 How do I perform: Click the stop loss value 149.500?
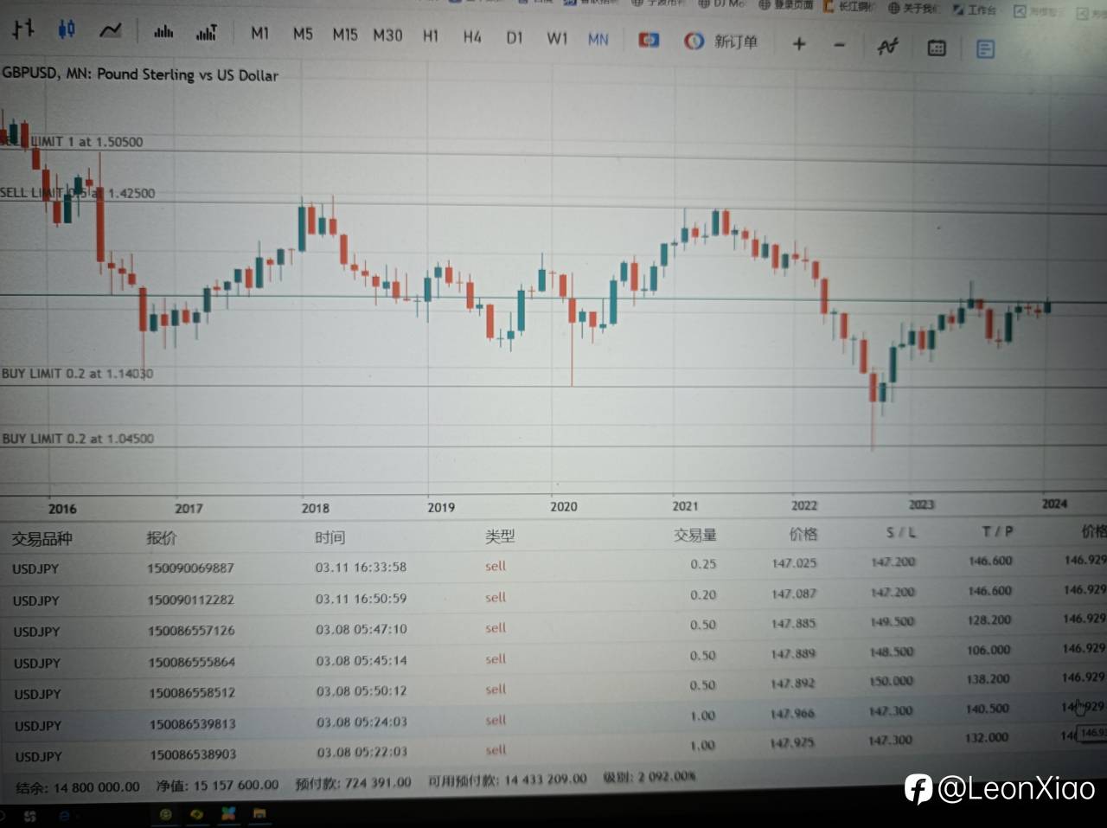[x=893, y=622]
